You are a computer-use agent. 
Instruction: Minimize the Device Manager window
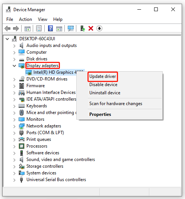pyautogui.click(x=139, y=9)
